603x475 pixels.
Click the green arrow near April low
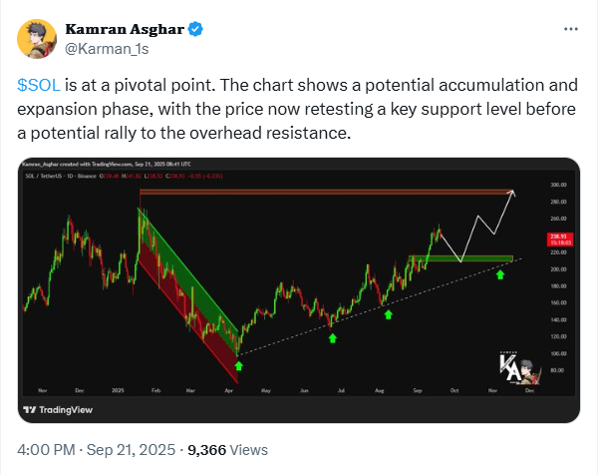pos(239,365)
